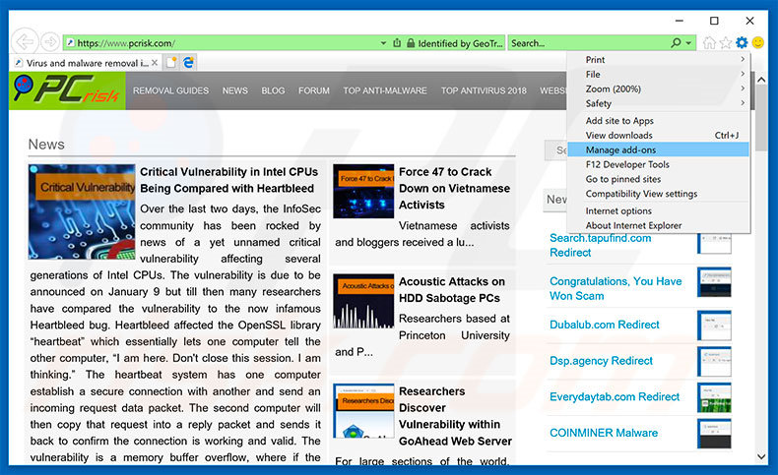Select View downloads menu entry
This screenshot has height=475, width=778.
point(658,135)
